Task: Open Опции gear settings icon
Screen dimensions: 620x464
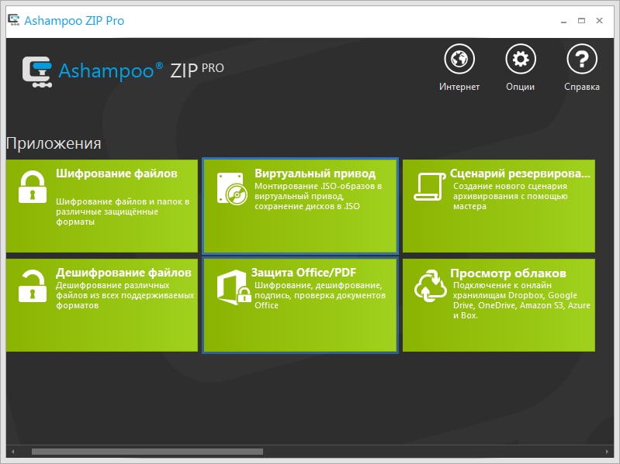Action: click(521, 59)
